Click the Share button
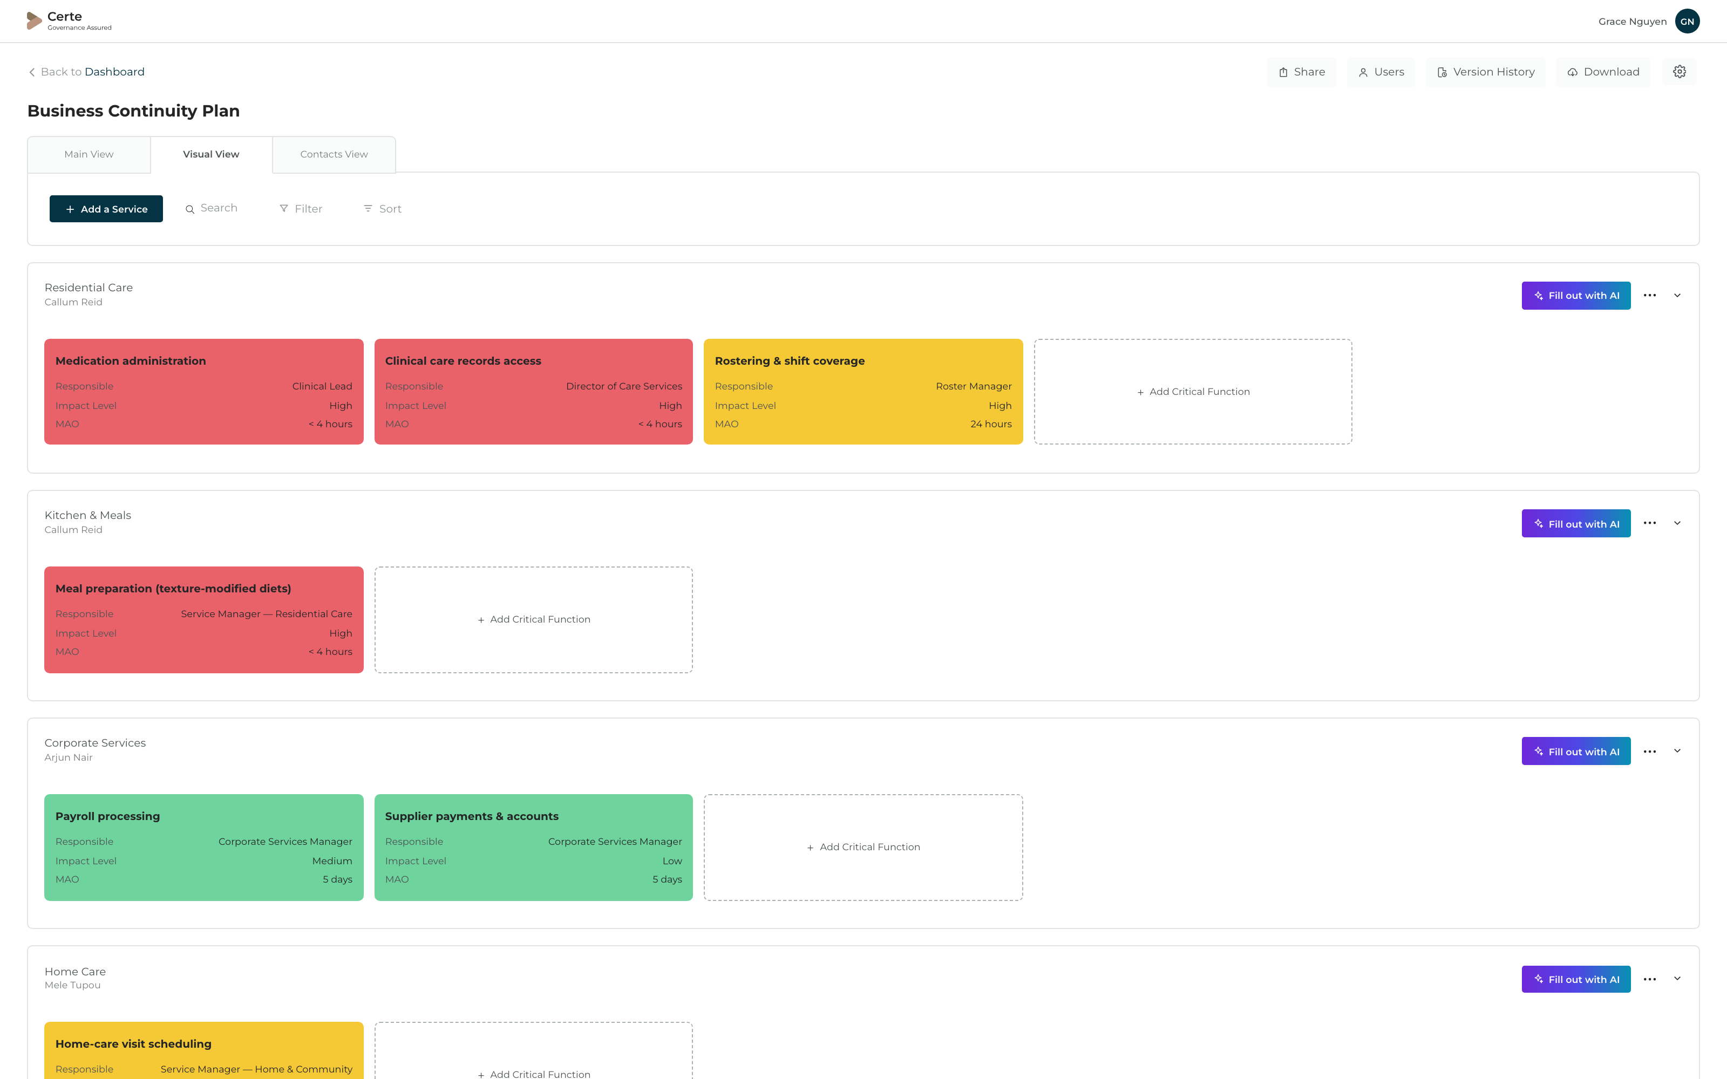Viewport: 1727px width, 1079px height. (x=1302, y=72)
